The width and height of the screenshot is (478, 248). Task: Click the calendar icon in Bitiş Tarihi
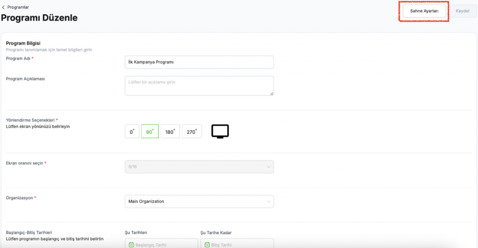207,244
